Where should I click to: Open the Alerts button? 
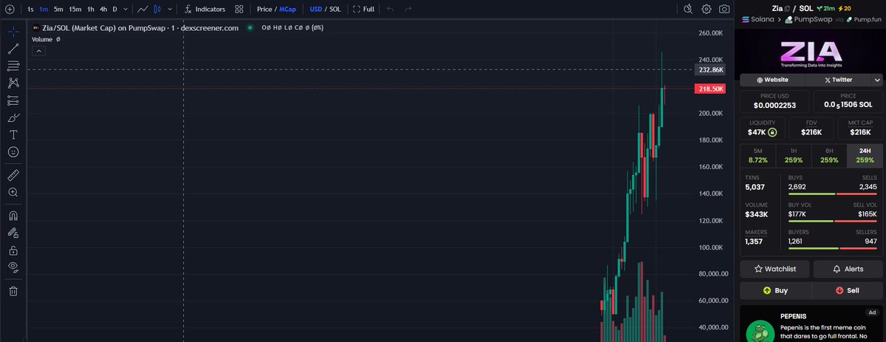(848, 270)
